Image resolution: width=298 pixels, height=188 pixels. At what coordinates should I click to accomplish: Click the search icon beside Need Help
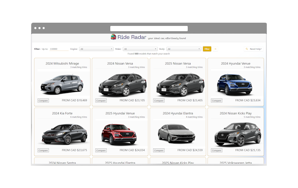247,49
